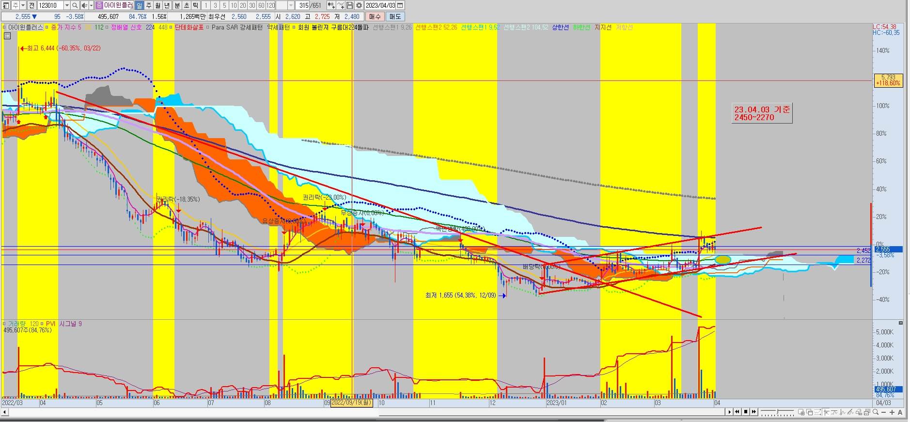Toggle the 전 button in toolbar
The width and height of the screenshot is (910, 422).
point(31,5)
